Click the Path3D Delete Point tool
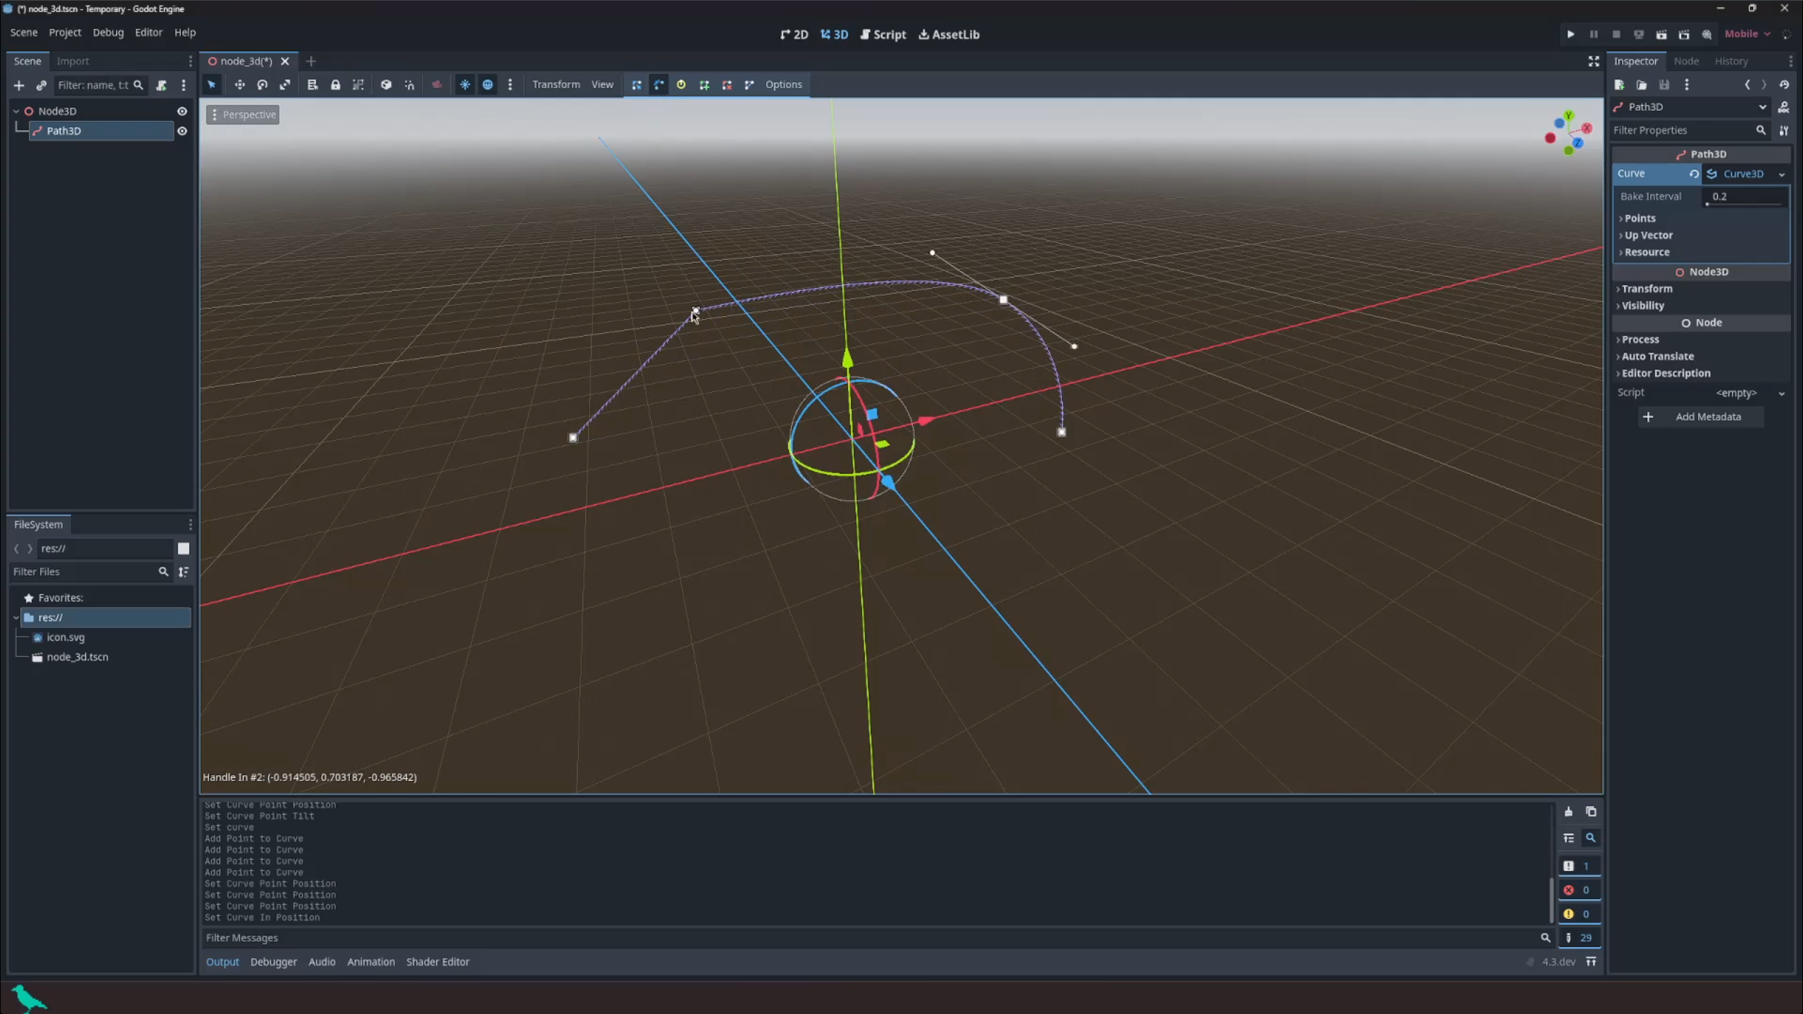The height and width of the screenshot is (1014, 1803). pos(726,84)
